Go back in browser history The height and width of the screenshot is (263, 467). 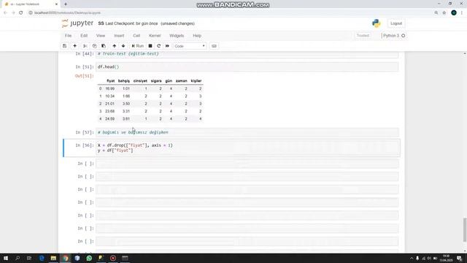pyautogui.click(x=5, y=13)
